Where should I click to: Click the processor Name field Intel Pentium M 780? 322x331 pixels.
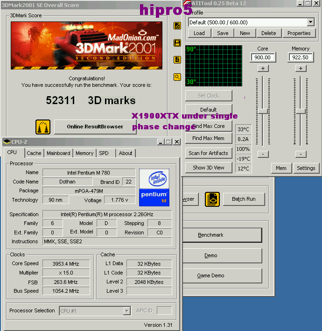(x=89, y=173)
